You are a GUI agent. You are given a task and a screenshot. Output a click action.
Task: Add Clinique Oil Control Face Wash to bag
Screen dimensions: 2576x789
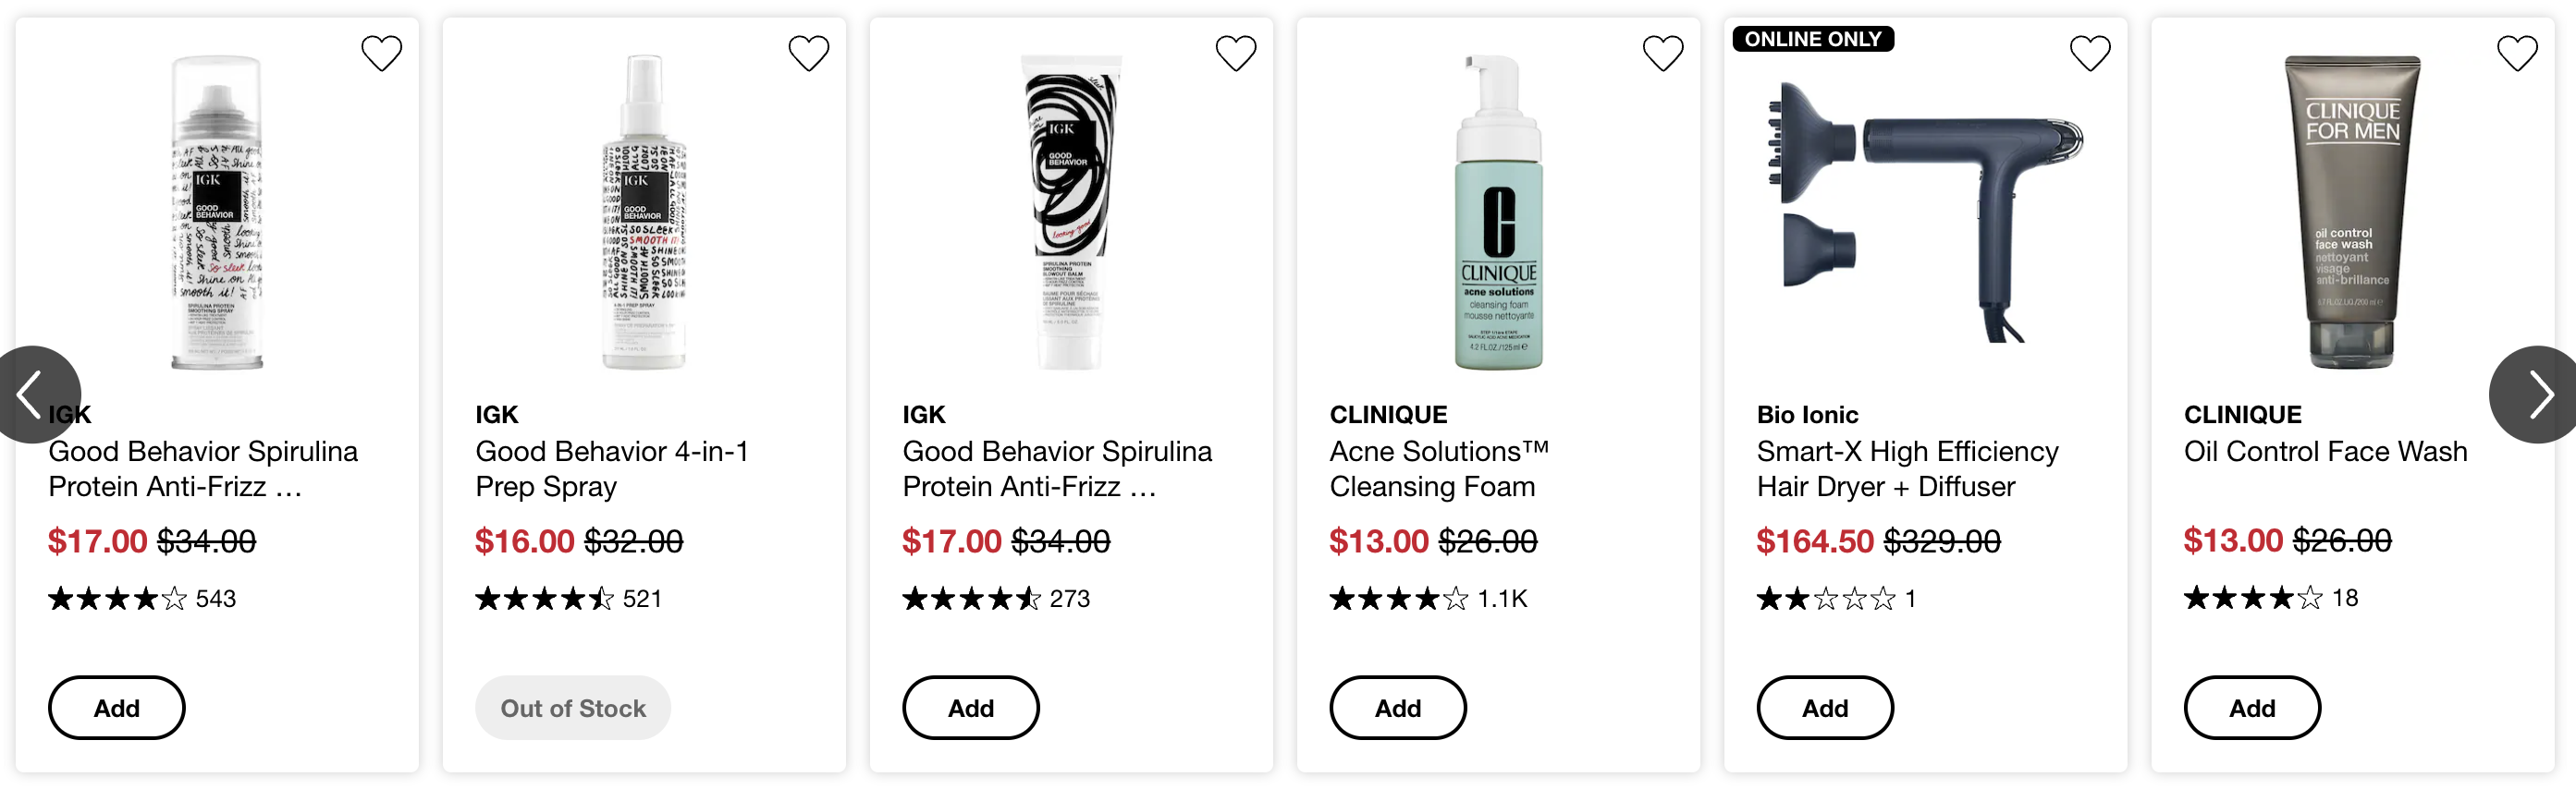pos(2252,708)
